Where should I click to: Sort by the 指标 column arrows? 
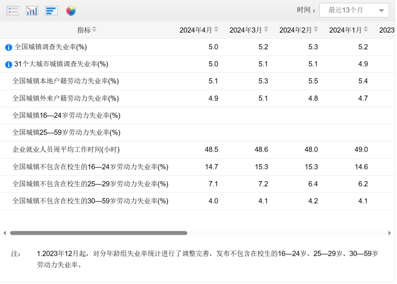94,29
